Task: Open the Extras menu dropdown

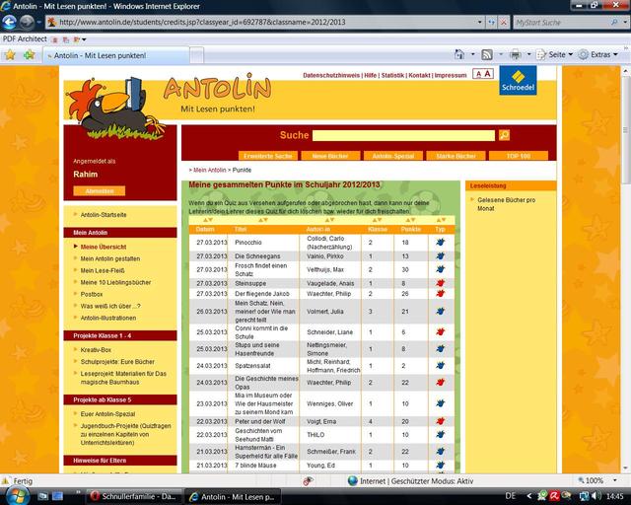Action: [x=598, y=54]
